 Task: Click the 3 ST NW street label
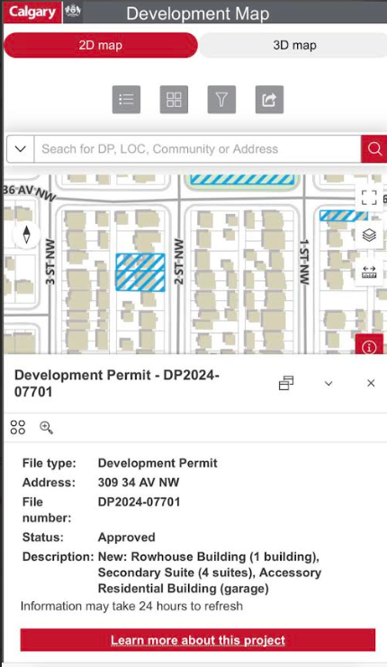[50, 262]
